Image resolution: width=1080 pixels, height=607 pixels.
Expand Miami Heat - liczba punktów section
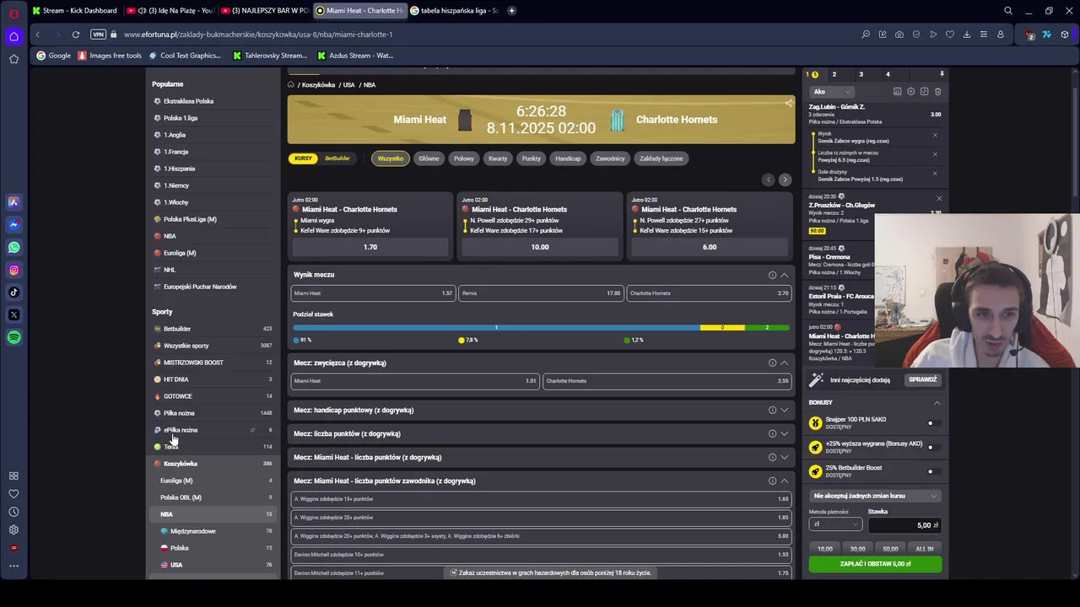[785, 457]
